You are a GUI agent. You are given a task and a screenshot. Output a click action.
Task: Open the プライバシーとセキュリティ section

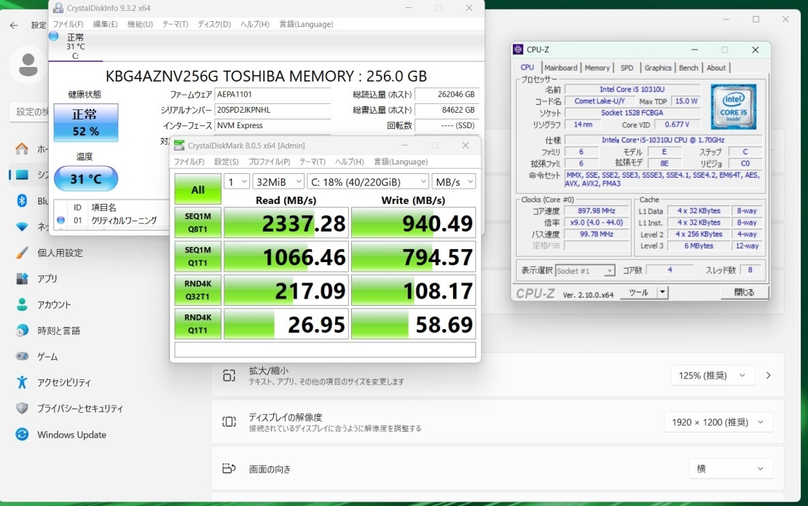tap(80, 408)
